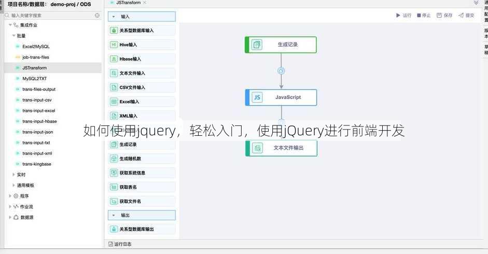Pick the 获取文件名 component icon
Screen dimensions: 488x254
click(114, 202)
